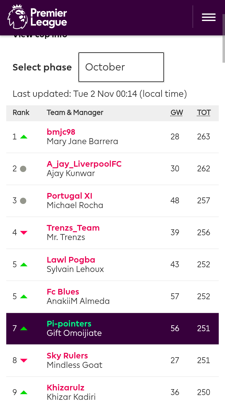
Task: Open Sky Rulers team link
Action: point(67,356)
